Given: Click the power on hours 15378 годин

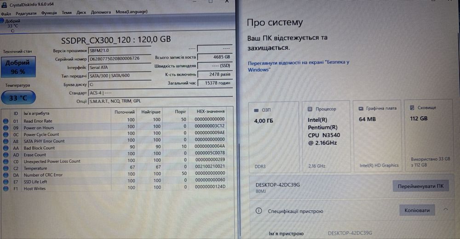Looking at the screenshot, I should pyautogui.click(x=214, y=83).
